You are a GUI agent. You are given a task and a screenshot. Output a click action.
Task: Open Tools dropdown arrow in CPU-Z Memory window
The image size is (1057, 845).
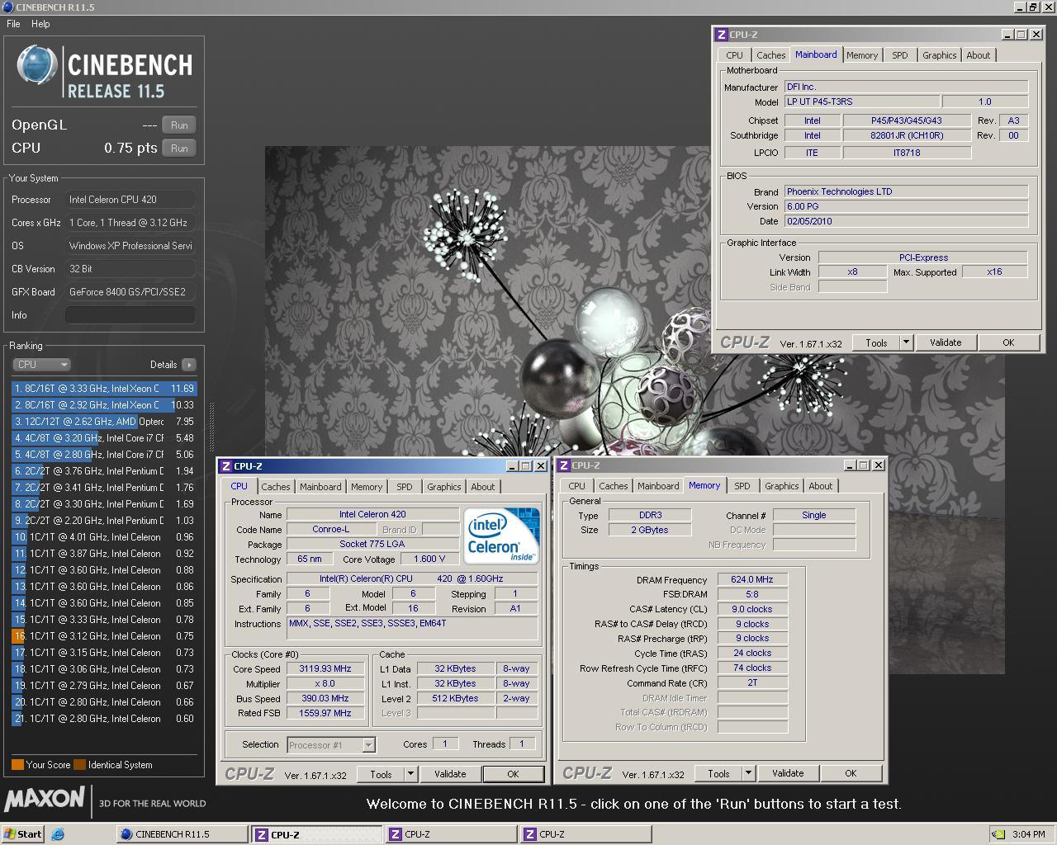(x=748, y=773)
